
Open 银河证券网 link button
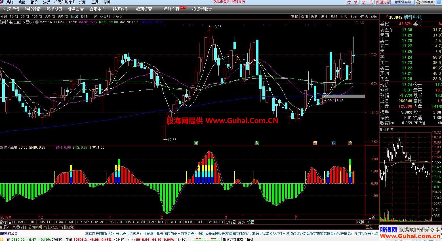click(x=403, y=2)
